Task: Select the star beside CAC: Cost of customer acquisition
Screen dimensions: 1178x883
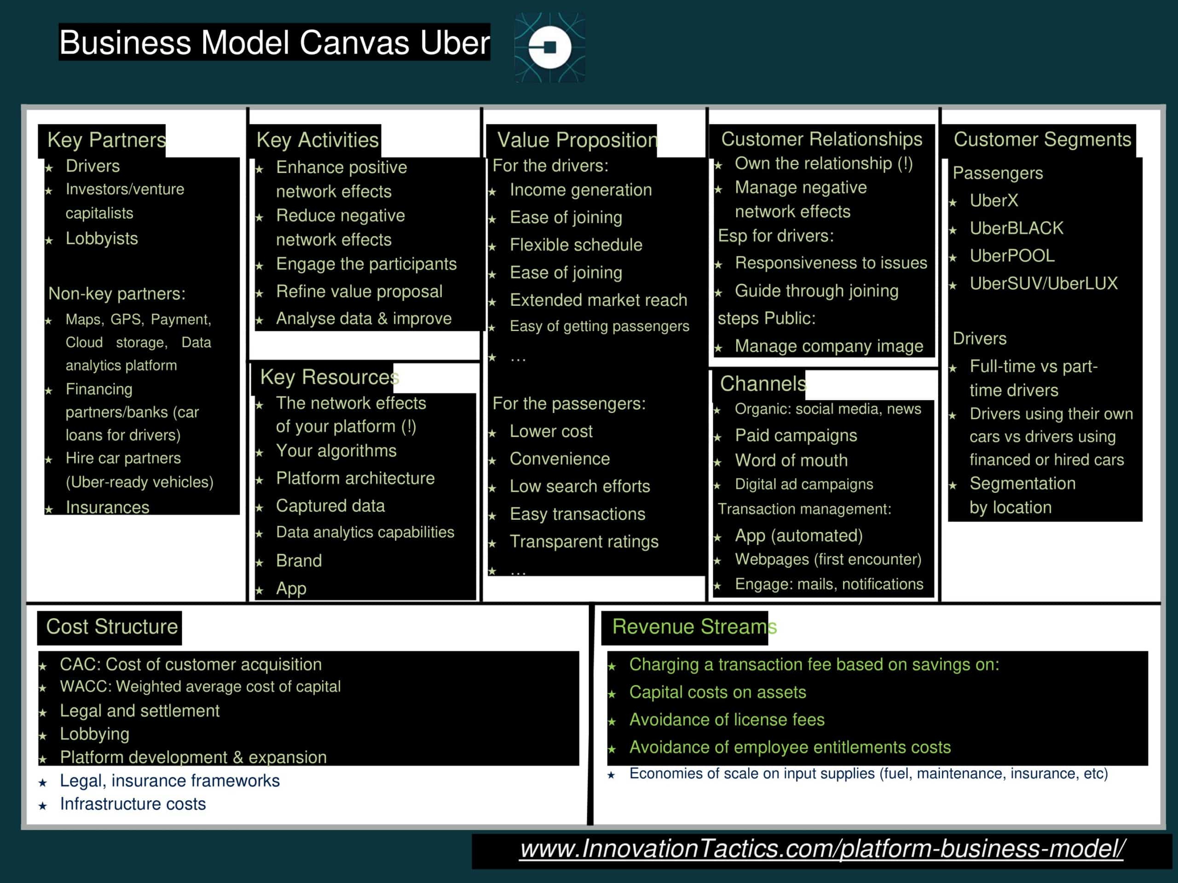Action: click(x=44, y=665)
